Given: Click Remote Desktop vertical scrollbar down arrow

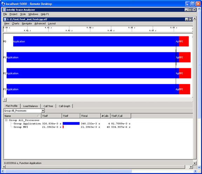Looking at the screenshot, I should 199,167.
